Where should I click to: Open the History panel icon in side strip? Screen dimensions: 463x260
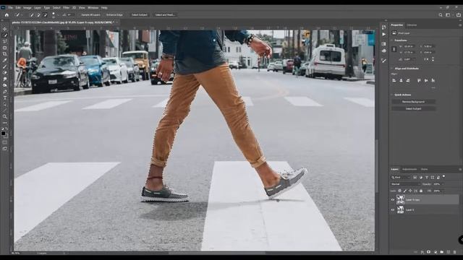pos(383,27)
